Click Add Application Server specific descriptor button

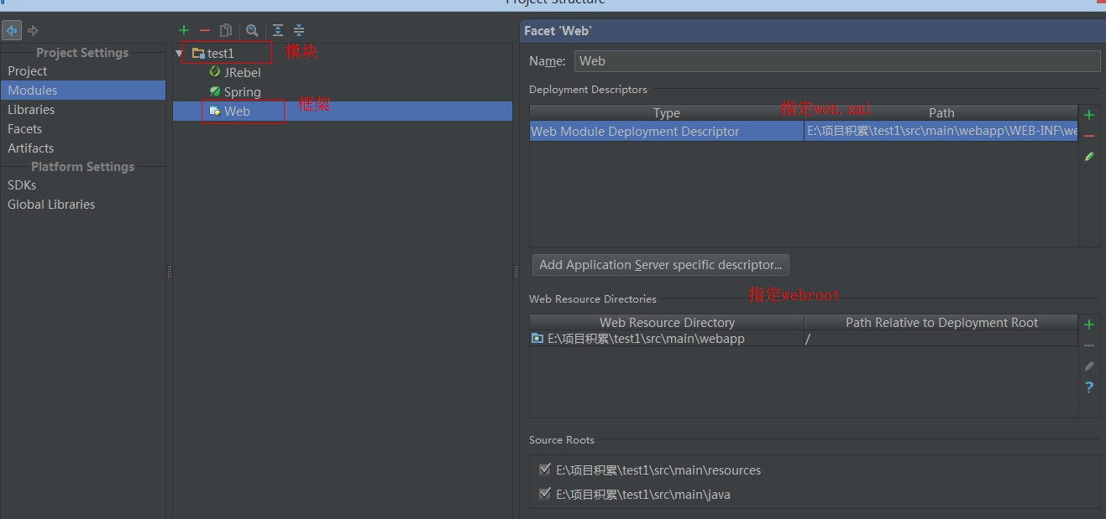tap(660, 265)
